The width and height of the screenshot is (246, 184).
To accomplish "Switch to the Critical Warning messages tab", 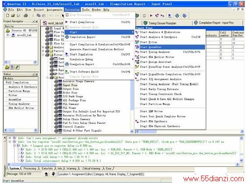I will tap(91, 169).
